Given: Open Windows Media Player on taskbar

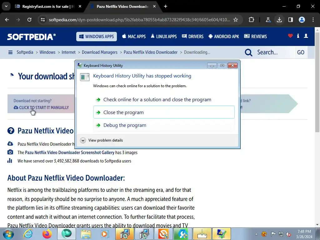Looking at the screenshot, I should click(105, 234).
